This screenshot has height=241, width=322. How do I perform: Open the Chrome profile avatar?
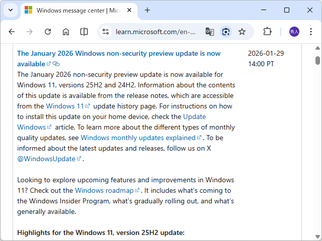(x=294, y=32)
